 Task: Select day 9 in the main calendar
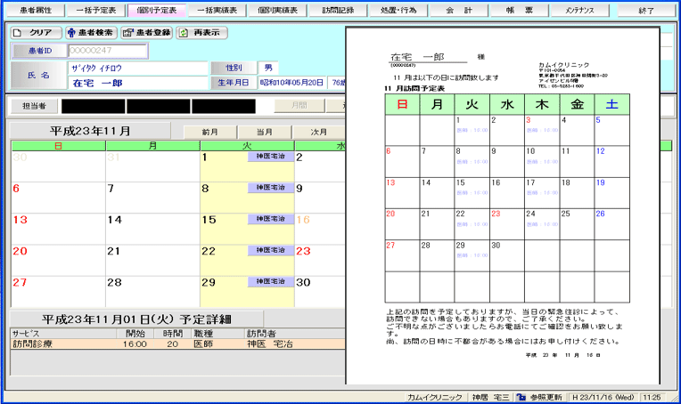tap(320, 198)
